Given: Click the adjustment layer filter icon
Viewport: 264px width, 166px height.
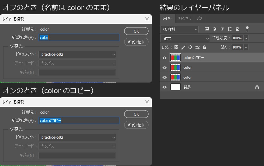Looking at the screenshot, I should coord(214,29).
